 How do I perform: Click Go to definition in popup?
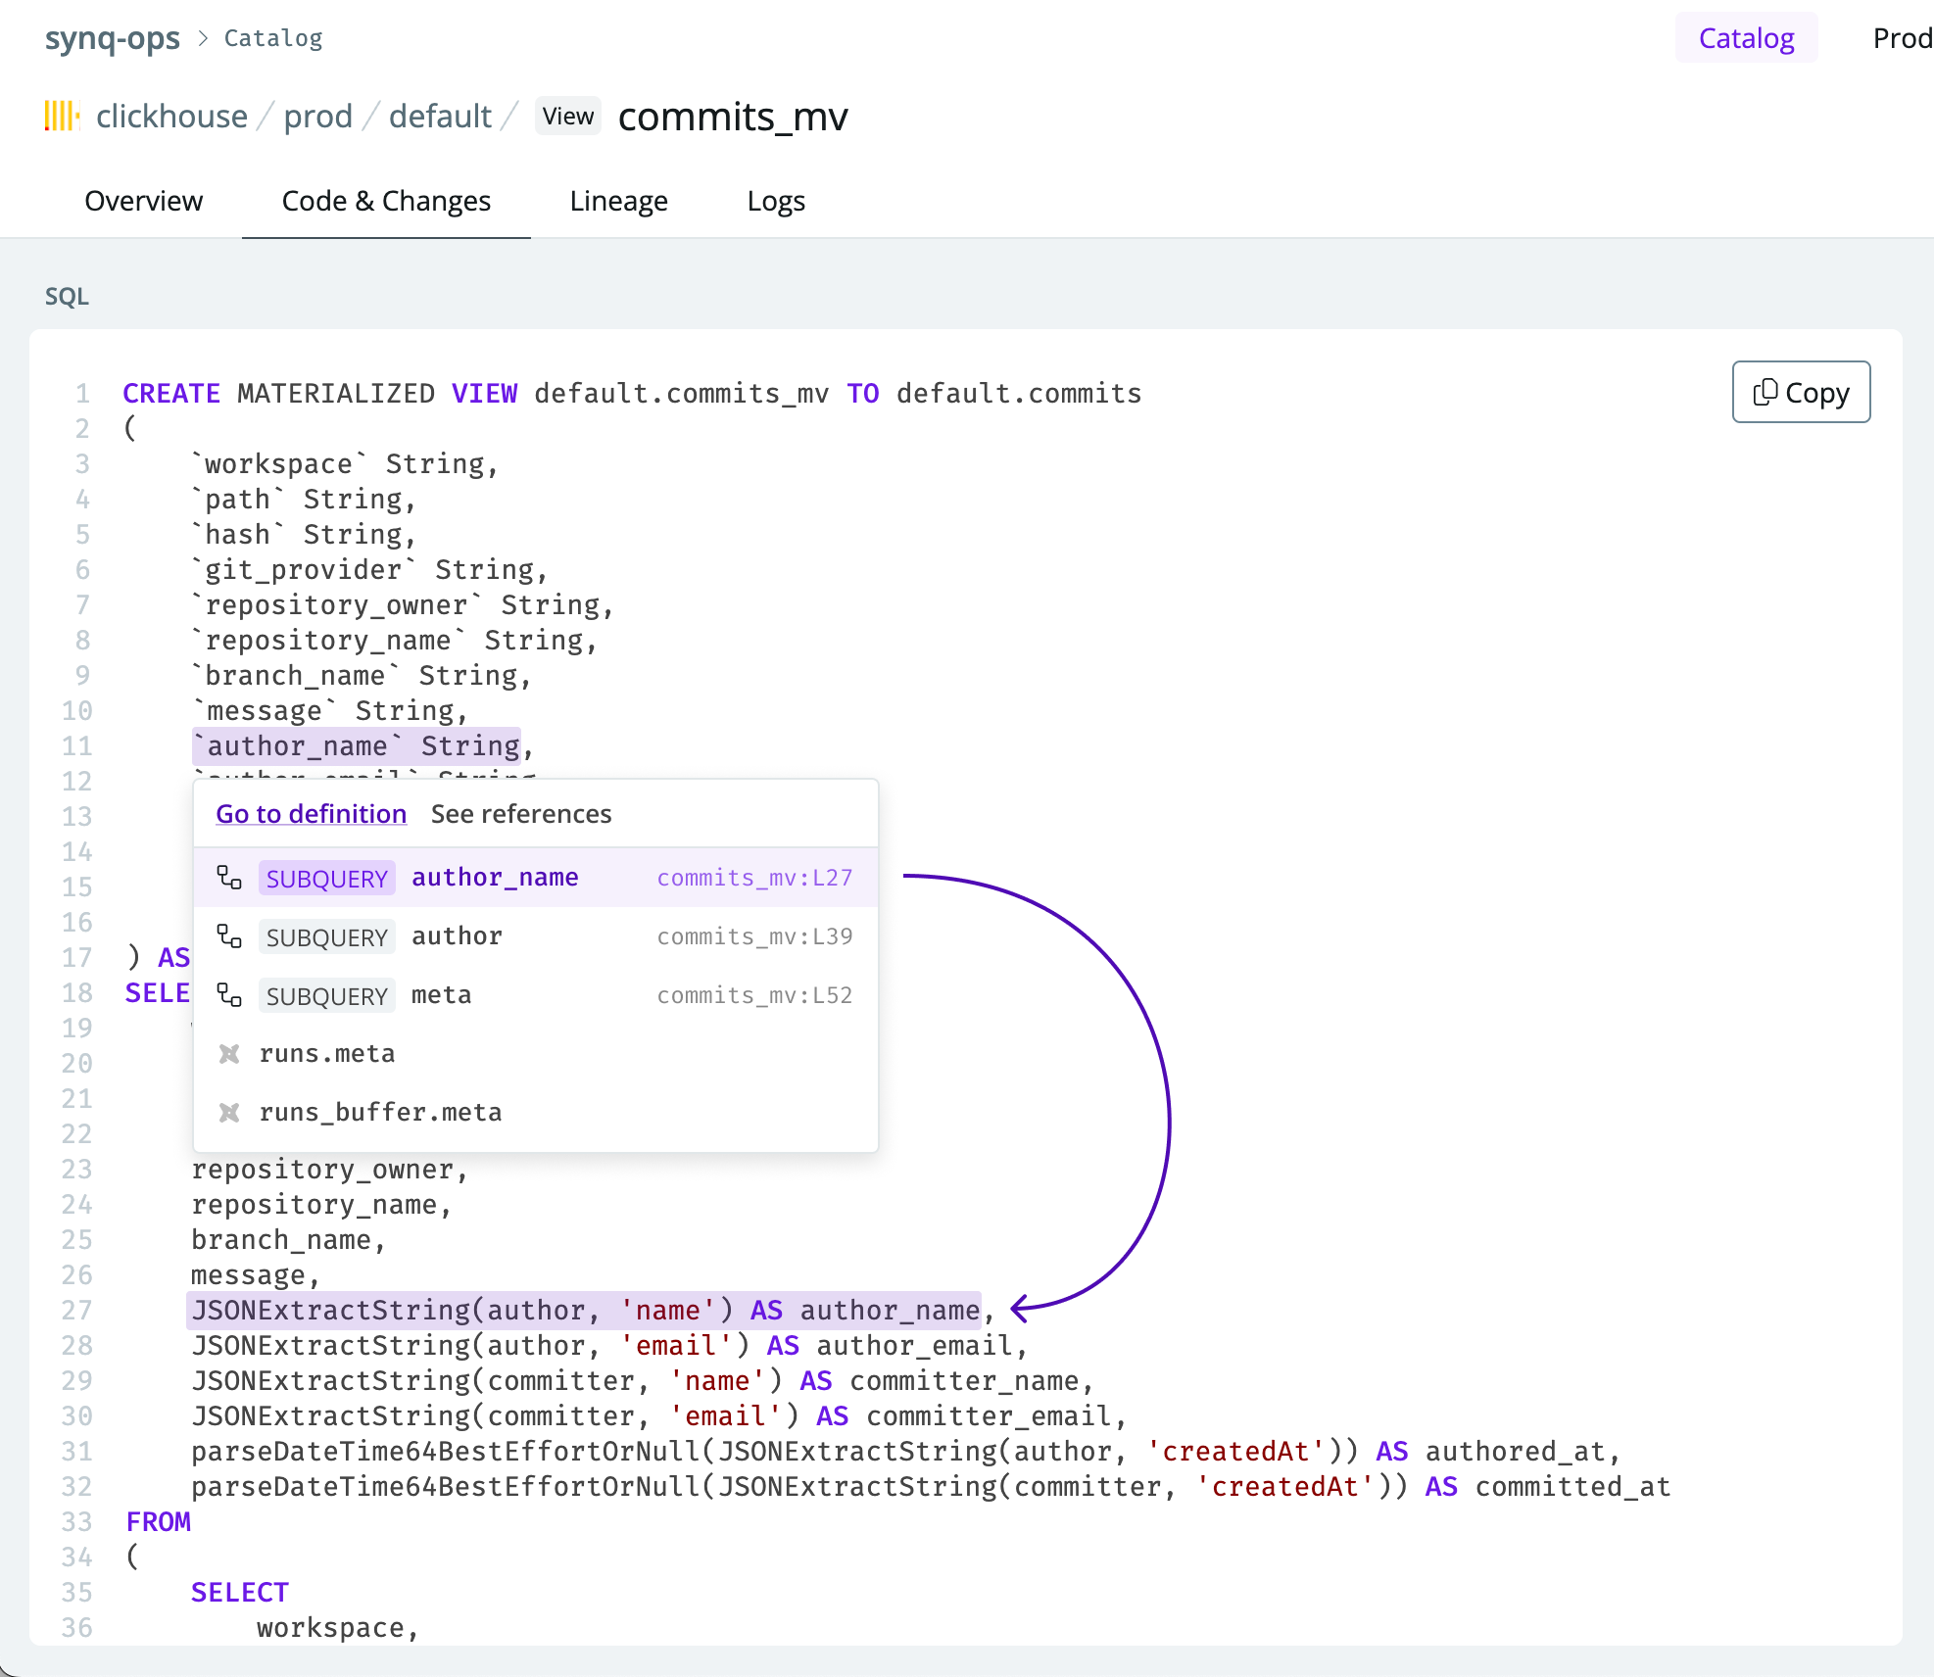tap(311, 814)
